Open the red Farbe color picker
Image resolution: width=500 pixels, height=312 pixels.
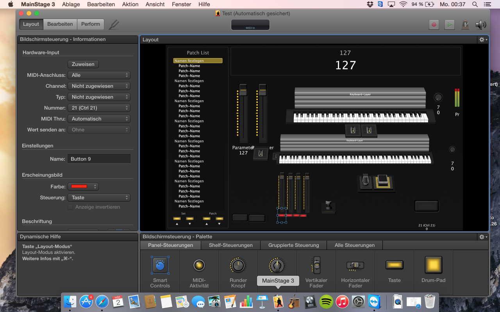click(x=83, y=187)
